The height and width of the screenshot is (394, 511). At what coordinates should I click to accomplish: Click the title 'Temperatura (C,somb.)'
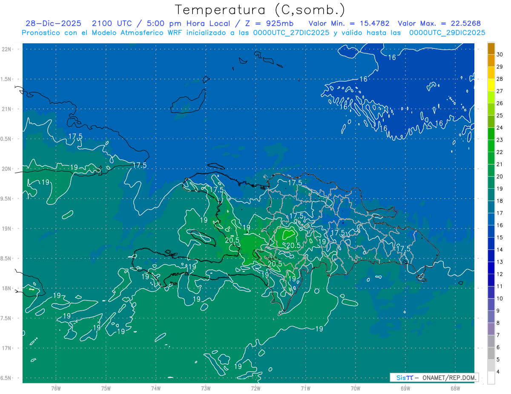pos(260,10)
